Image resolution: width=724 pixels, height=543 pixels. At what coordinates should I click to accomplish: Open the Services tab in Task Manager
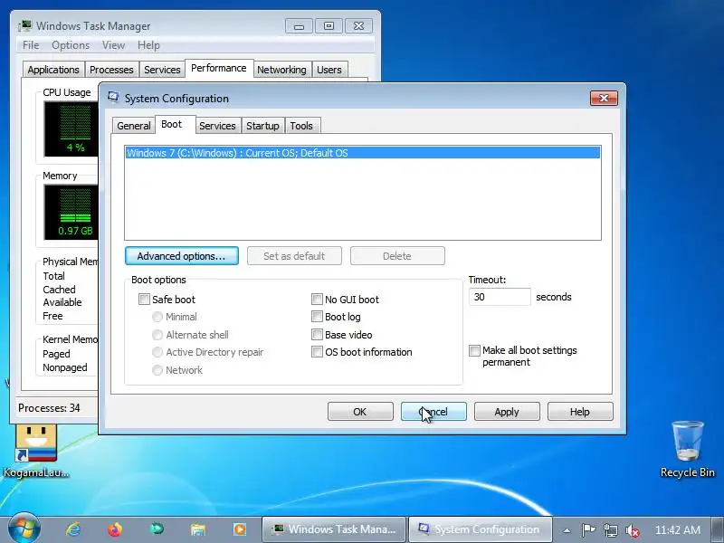tap(162, 70)
